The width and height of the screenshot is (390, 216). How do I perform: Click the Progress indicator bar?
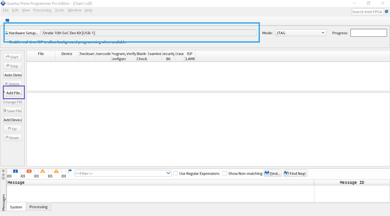(x=368, y=33)
